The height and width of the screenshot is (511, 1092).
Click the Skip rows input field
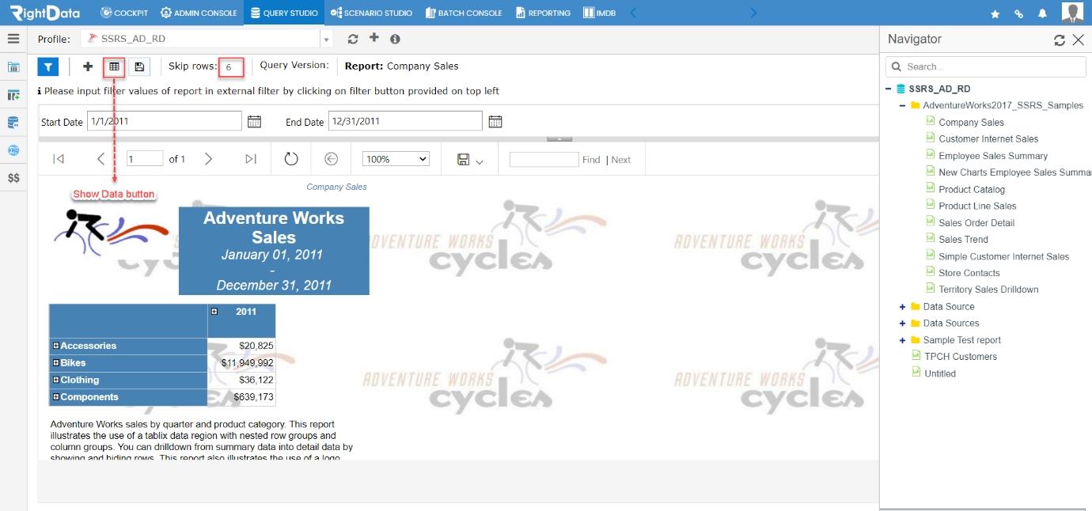[231, 67]
